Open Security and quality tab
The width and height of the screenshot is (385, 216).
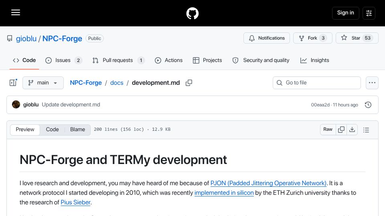point(261,60)
